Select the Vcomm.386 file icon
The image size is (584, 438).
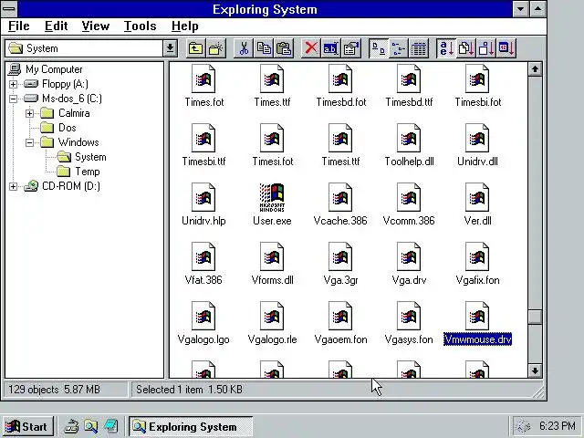(x=409, y=197)
